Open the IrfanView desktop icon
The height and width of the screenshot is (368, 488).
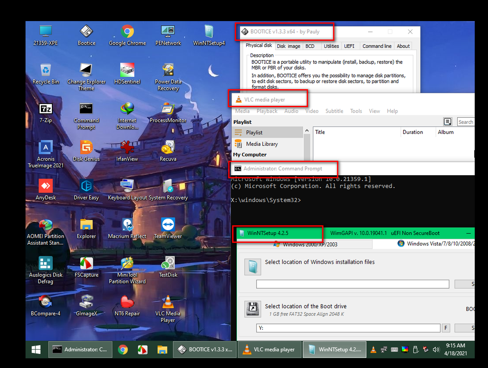pos(127,151)
